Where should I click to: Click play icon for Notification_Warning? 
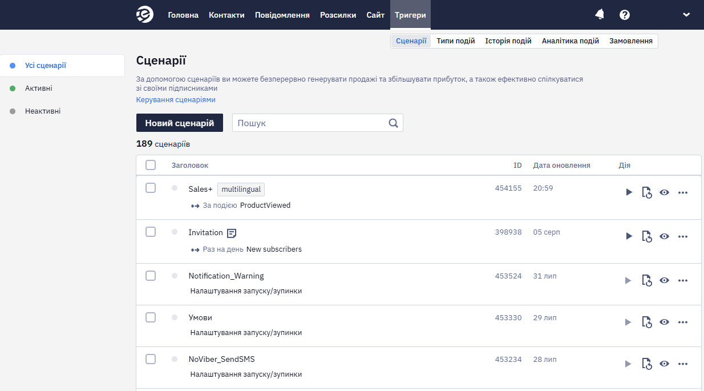(629, 280)
